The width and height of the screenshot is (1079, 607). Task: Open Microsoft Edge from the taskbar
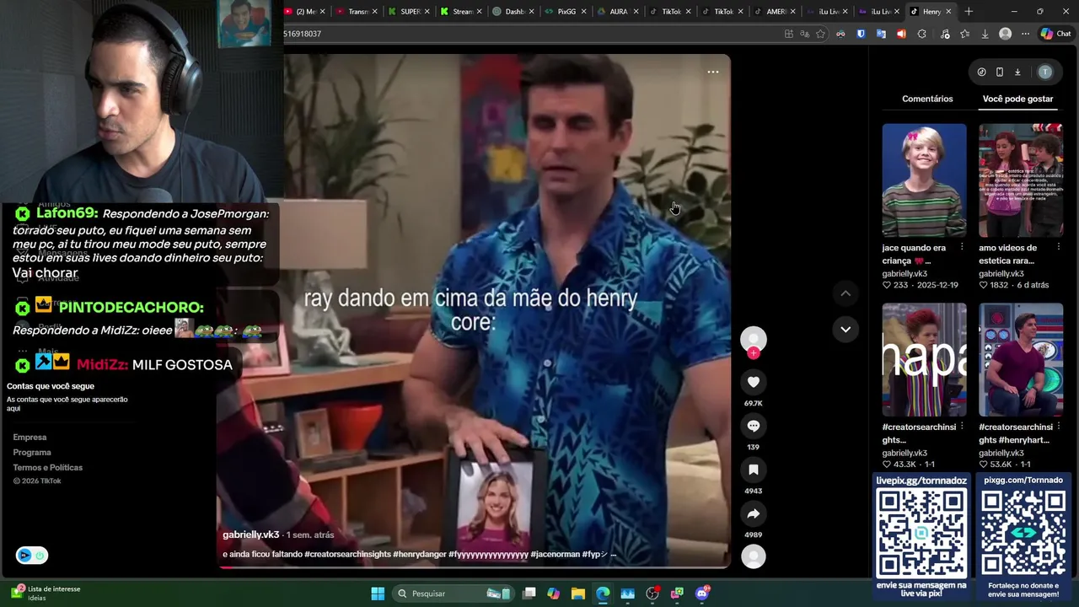(x=603, y=594)
